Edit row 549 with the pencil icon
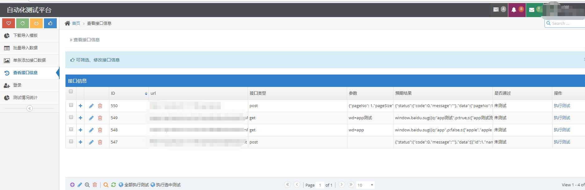585x190 pixels. pyautogui.click(x=91, y=118)
